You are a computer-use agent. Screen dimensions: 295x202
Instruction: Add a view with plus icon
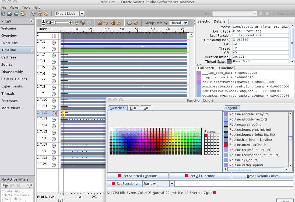31,21
